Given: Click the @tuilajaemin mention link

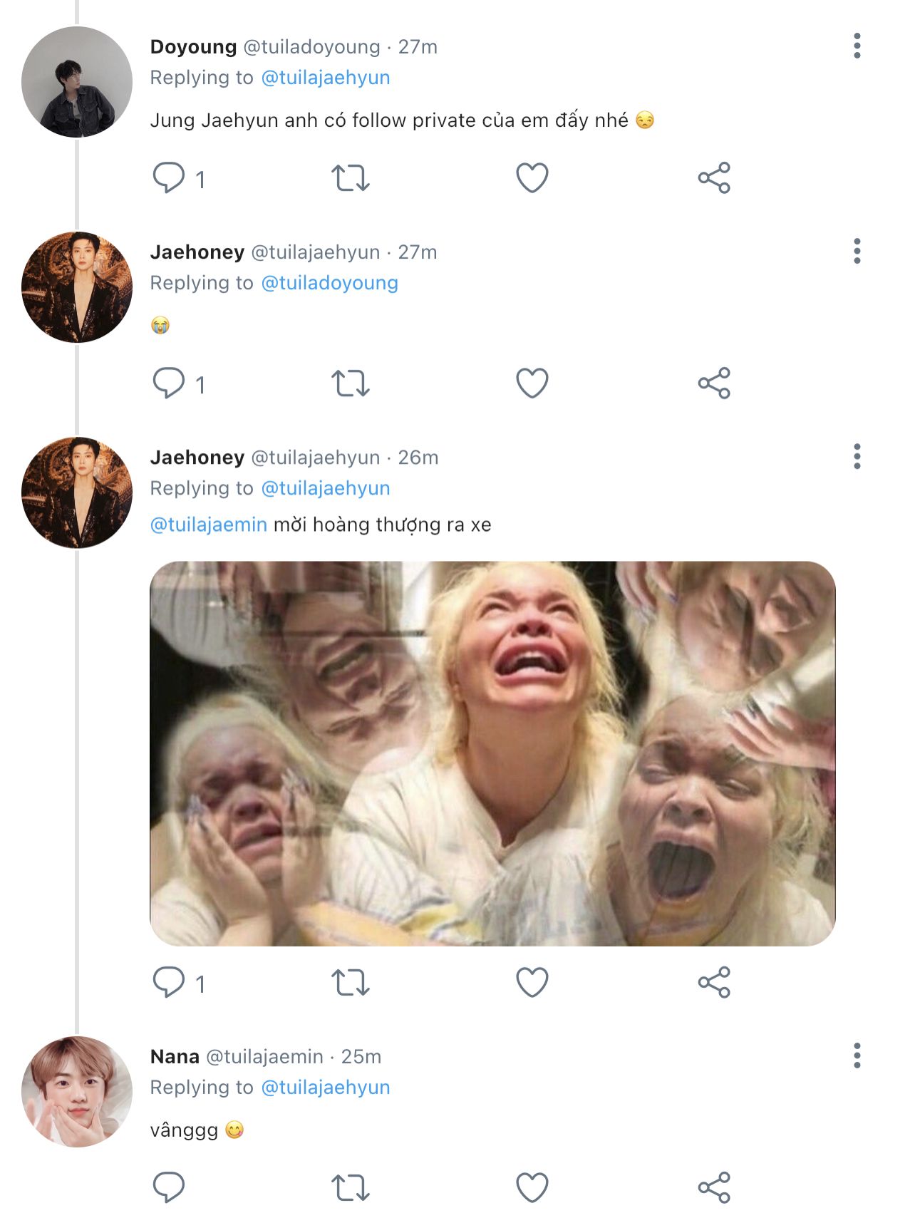Looking at the screenshot, I should [x=208, y=525].
